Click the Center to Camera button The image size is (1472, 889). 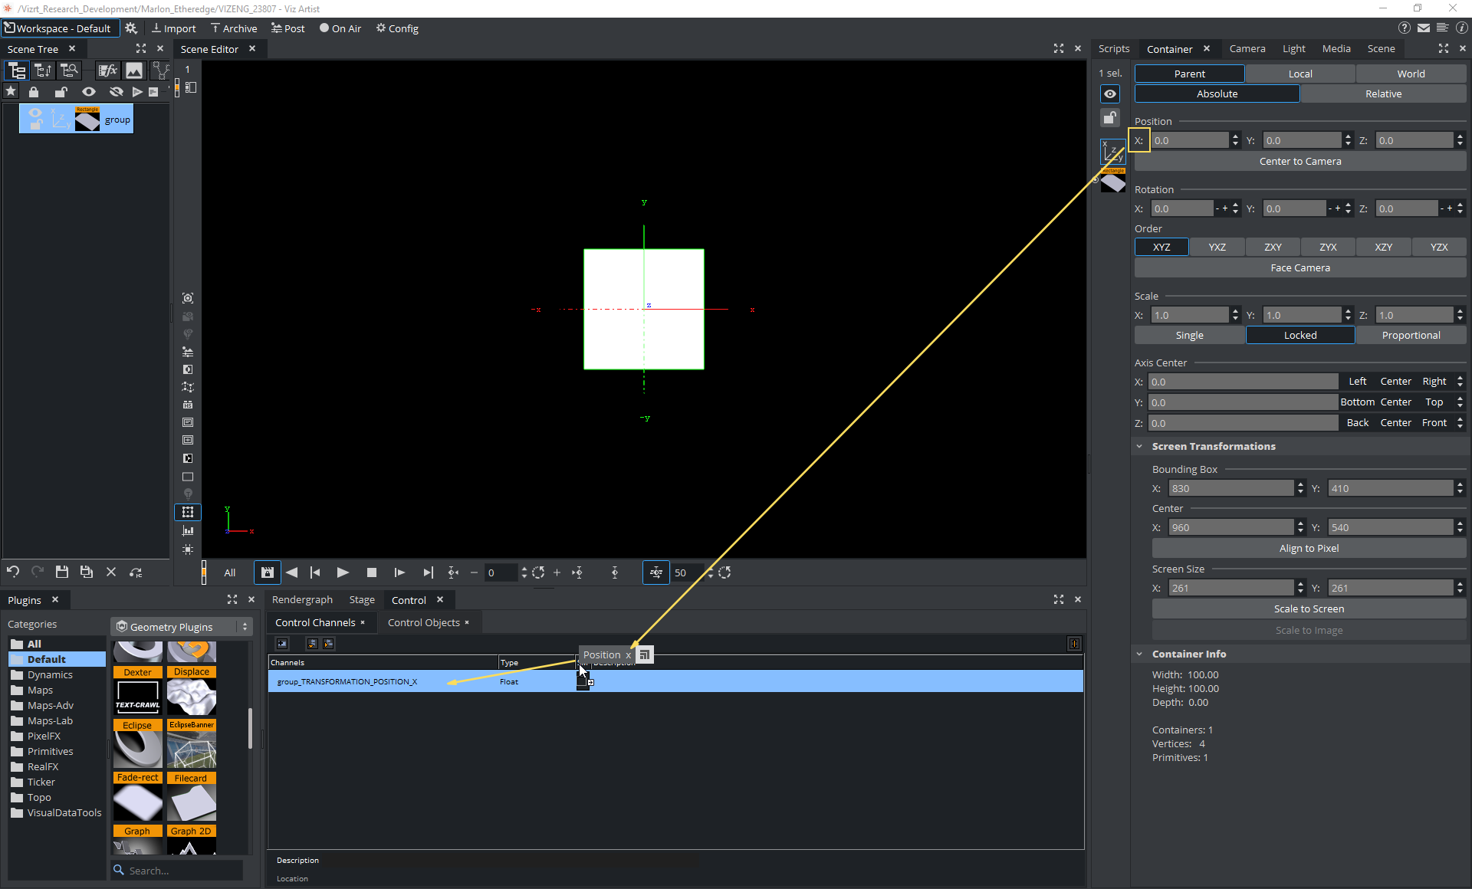pyautogui.click(x=1300, y=161)
